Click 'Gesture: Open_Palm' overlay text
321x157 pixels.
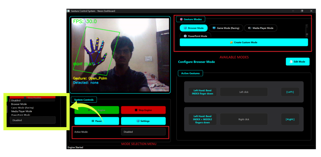(90, 78)
